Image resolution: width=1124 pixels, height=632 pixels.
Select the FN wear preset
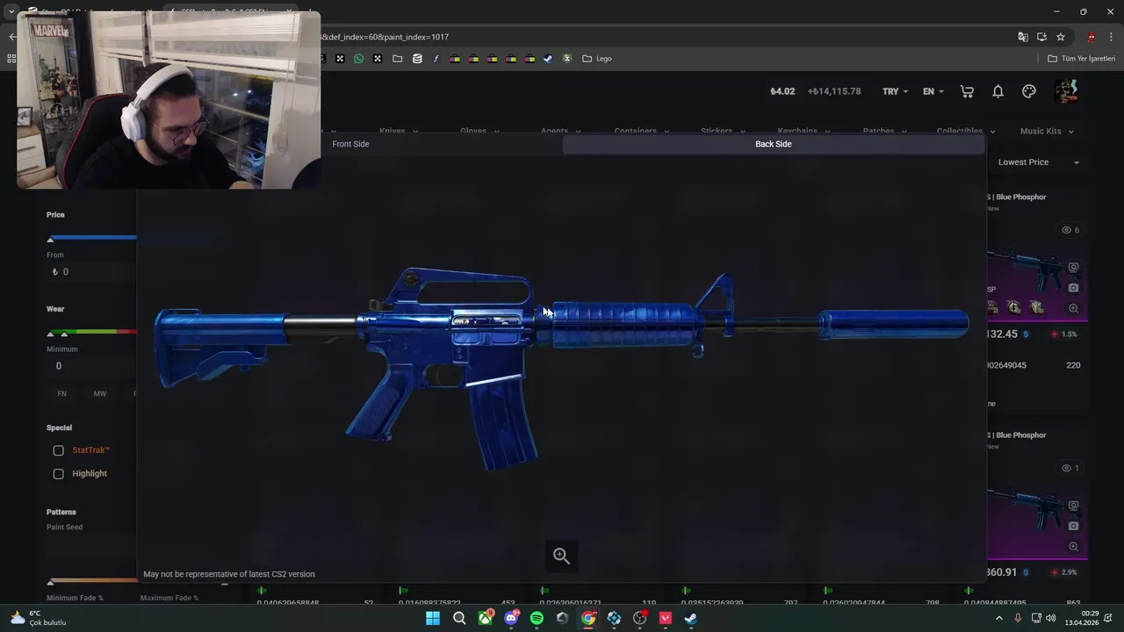[61, 394]
